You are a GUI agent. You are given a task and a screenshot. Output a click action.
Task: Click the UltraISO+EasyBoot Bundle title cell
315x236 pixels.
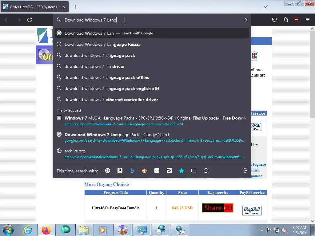(116, 208)
